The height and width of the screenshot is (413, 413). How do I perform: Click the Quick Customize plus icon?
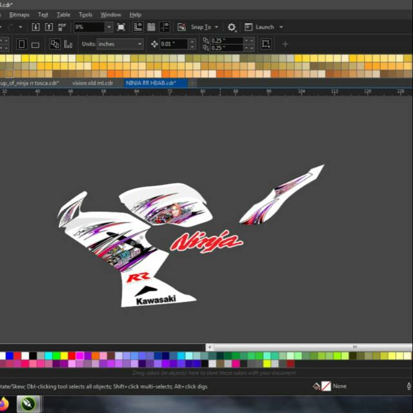tap(285, 44)
